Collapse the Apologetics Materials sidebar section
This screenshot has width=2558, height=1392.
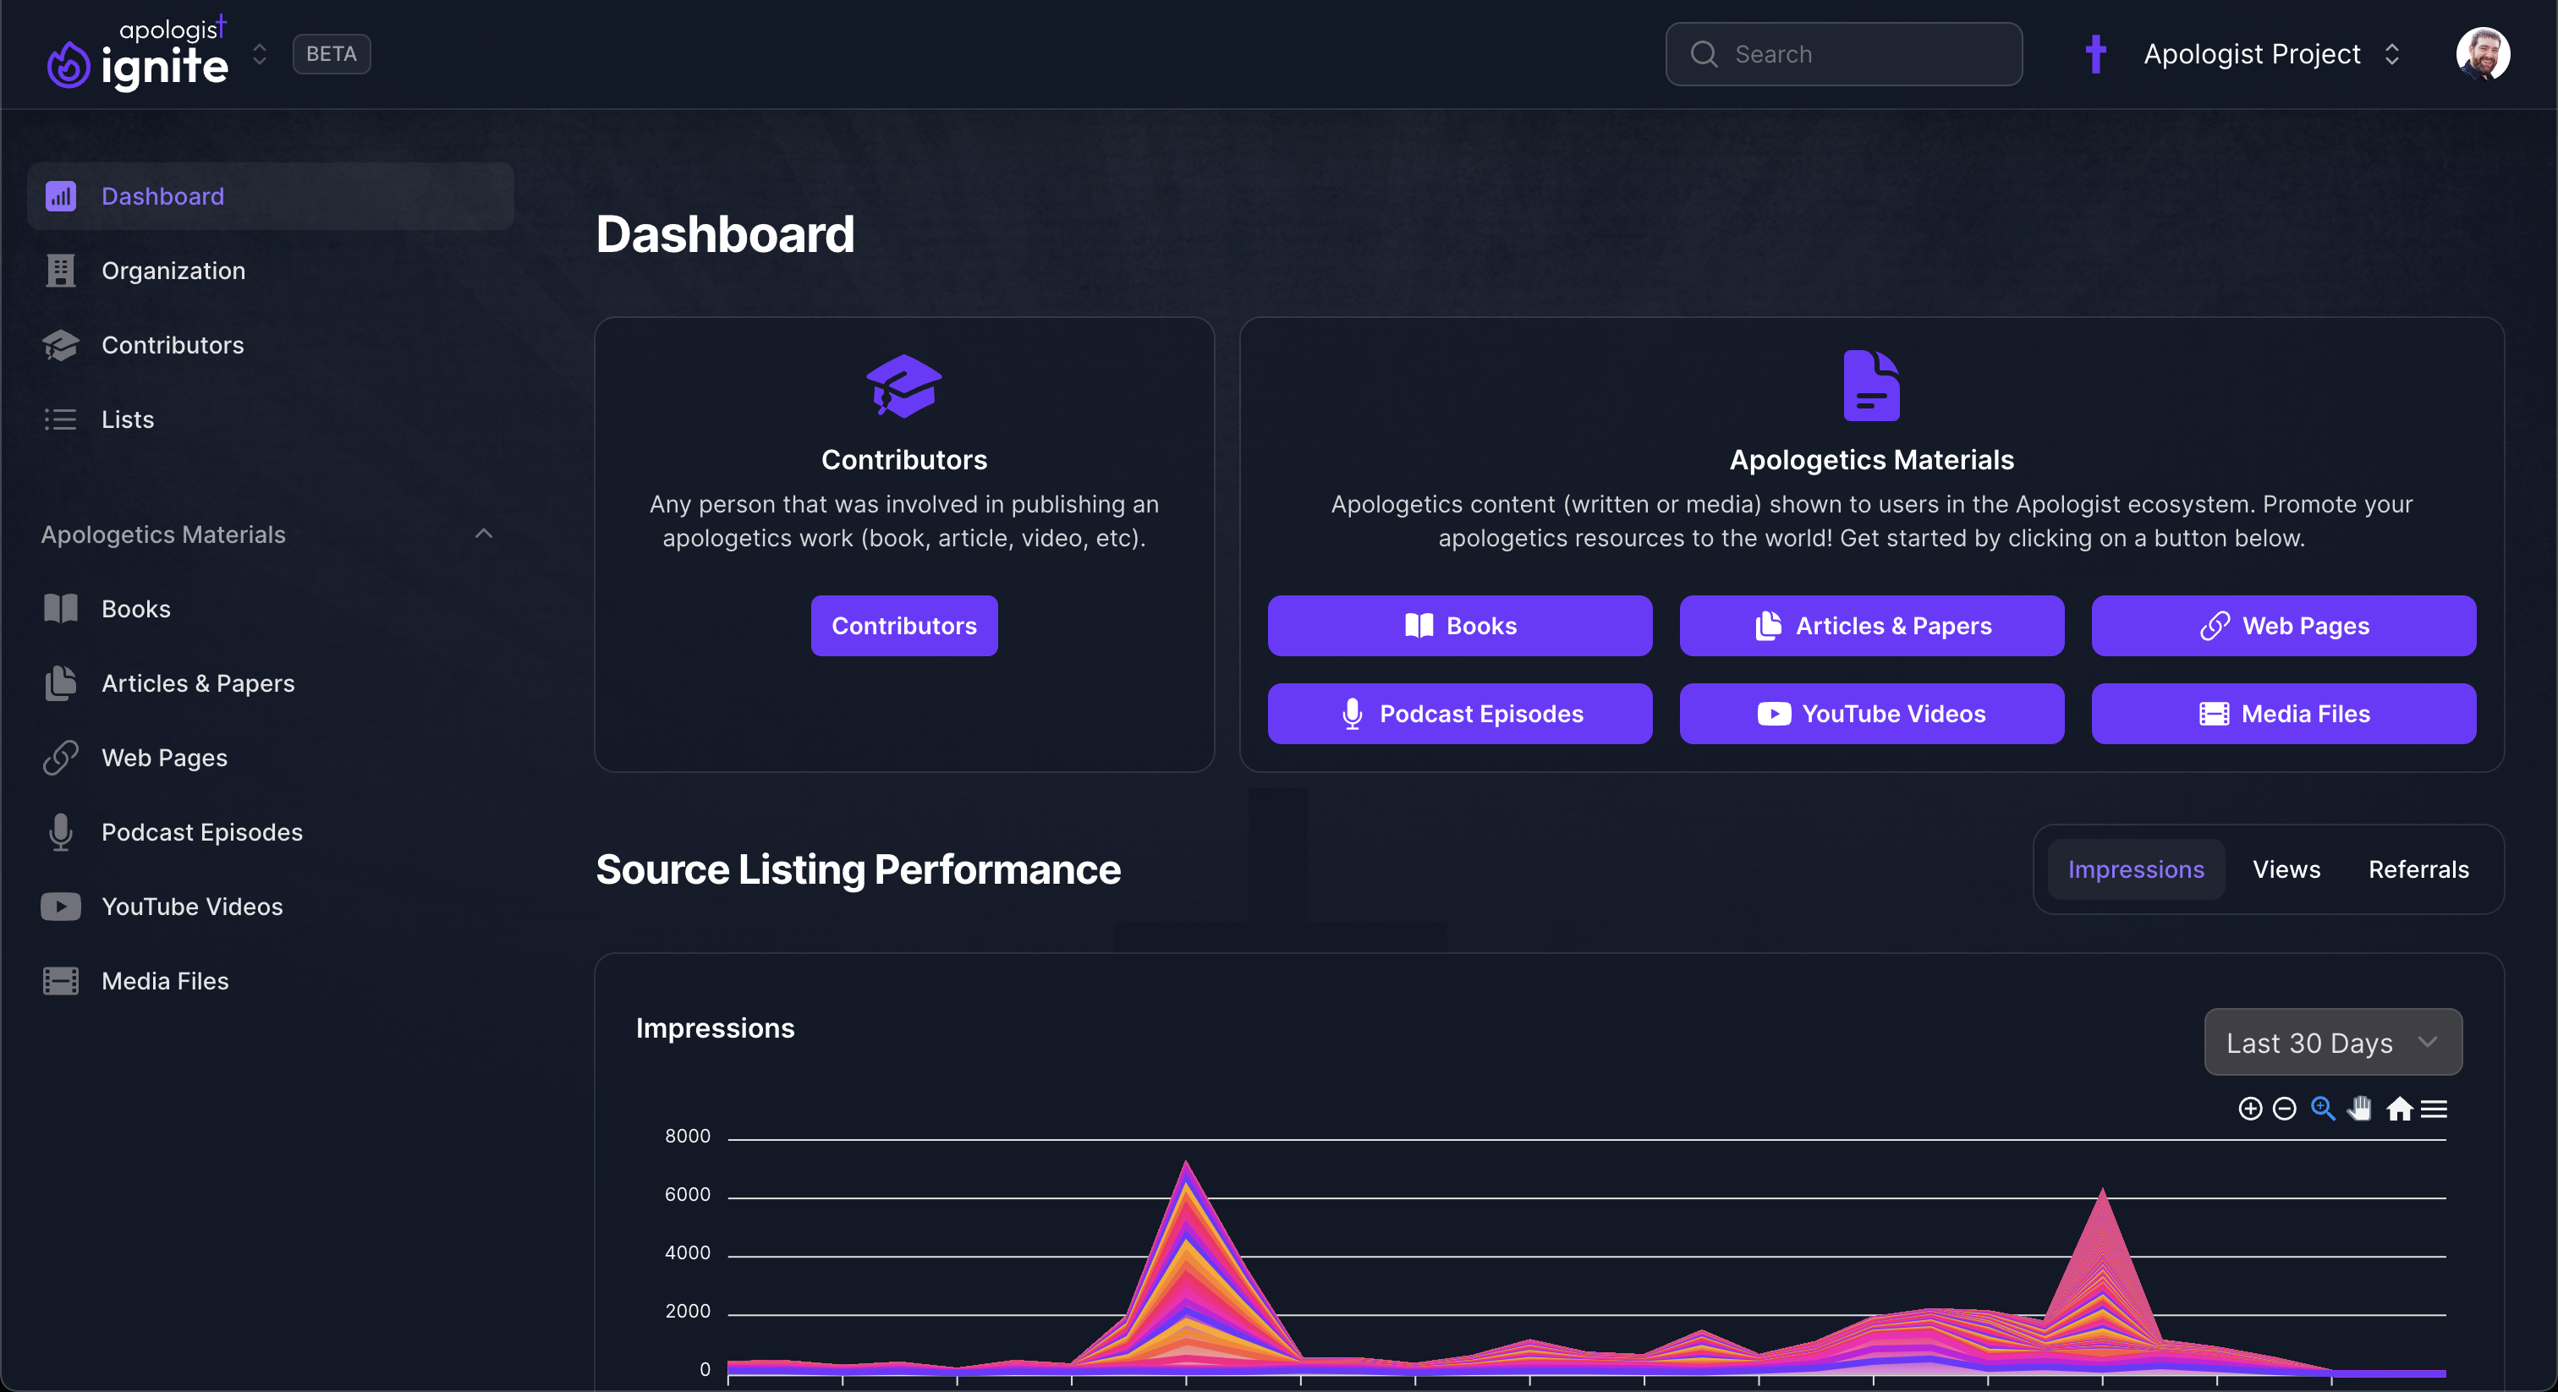(x=484, y=534)
